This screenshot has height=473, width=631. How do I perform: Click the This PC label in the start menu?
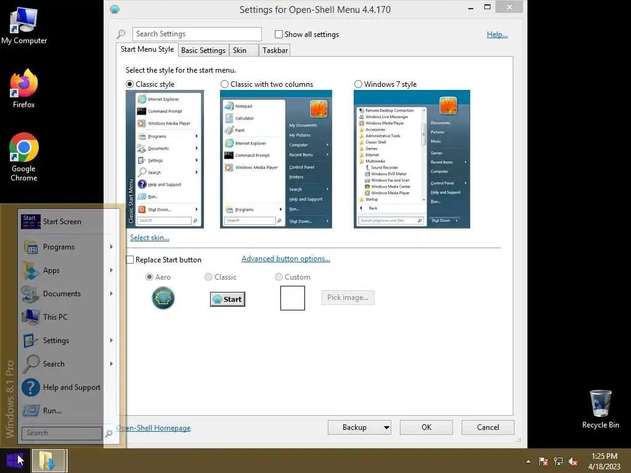[x=55, y=317]
